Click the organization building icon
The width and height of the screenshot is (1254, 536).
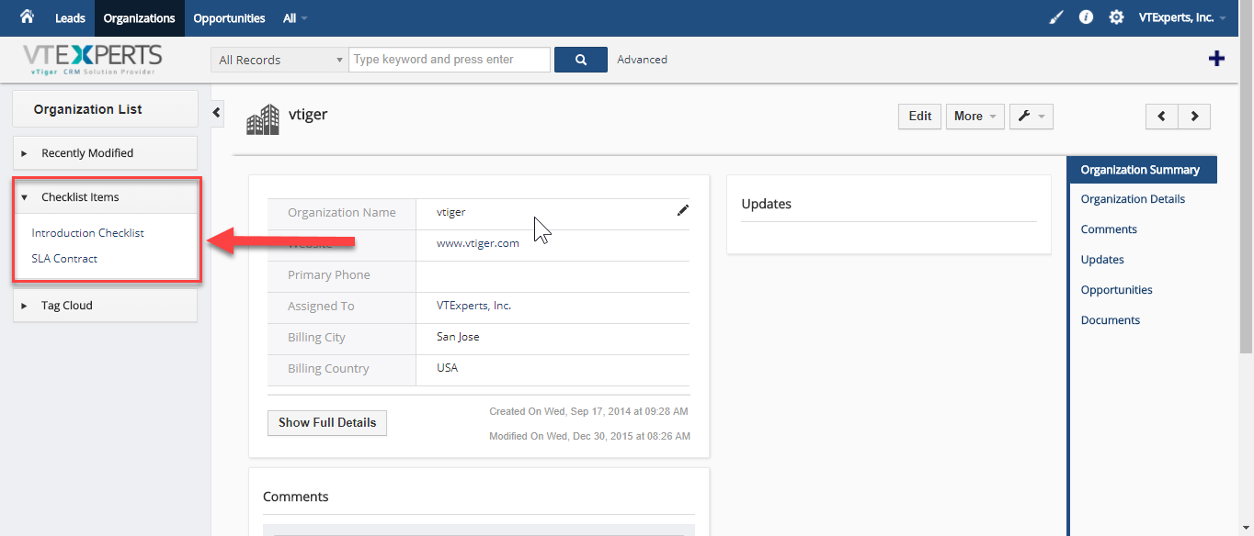(x=263, y=119)
